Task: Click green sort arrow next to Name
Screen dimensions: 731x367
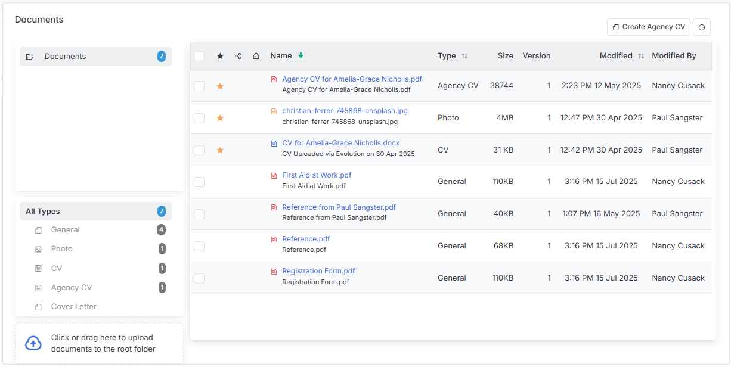Action: (301, 55)
